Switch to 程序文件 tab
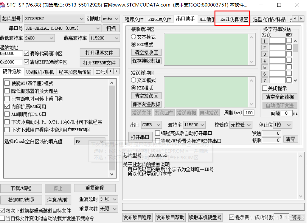Screen dimensions: 307x223 (134, 19)
